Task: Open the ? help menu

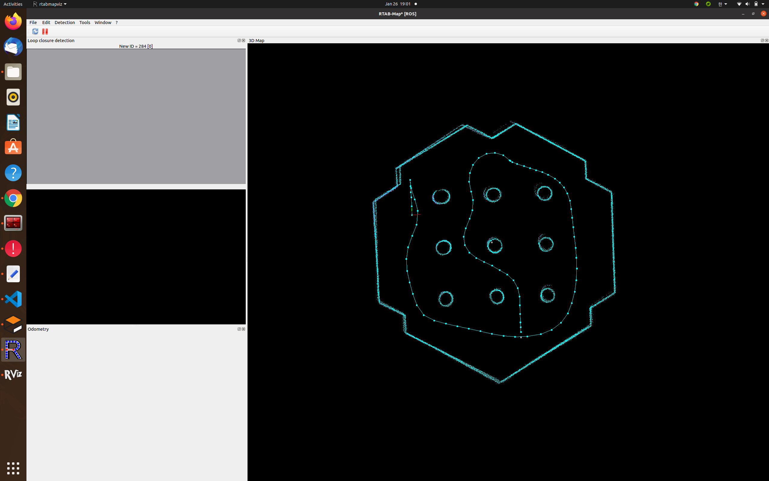Action: pos(117,23)
